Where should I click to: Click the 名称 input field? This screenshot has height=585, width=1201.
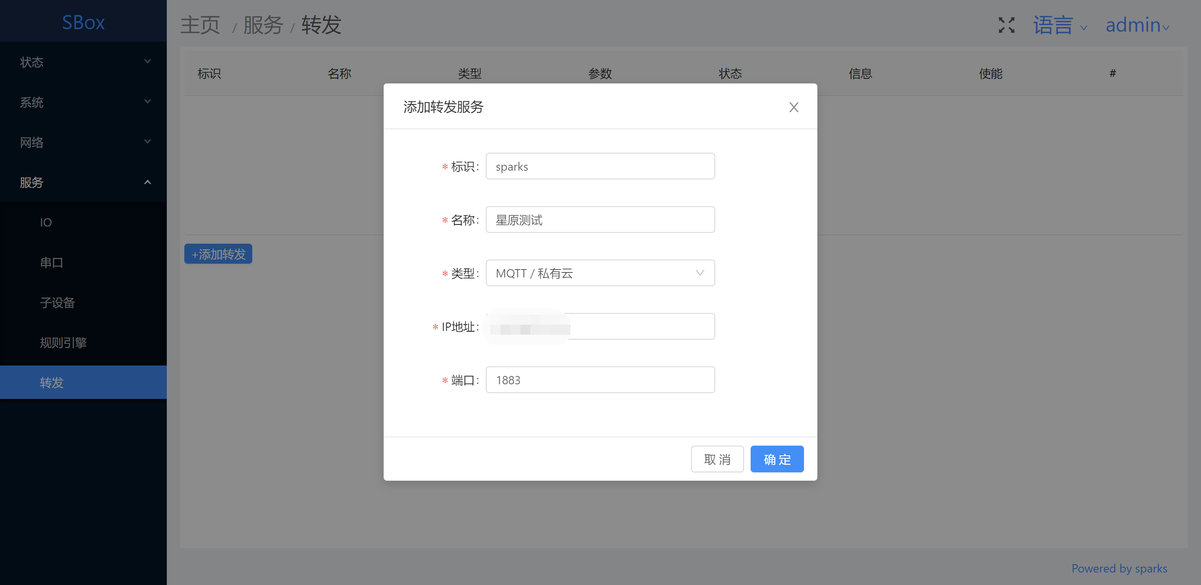point(600,220)
